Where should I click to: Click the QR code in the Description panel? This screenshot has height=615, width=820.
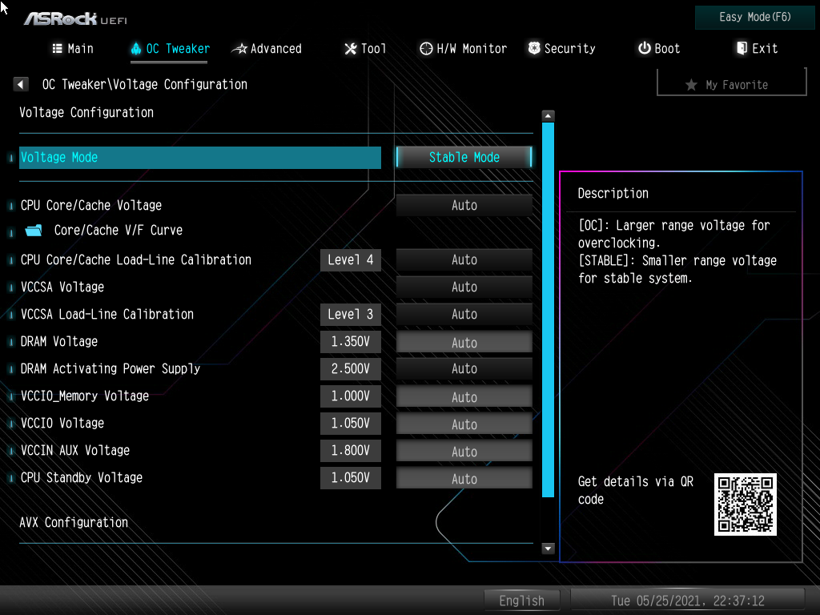pos(745,504)
